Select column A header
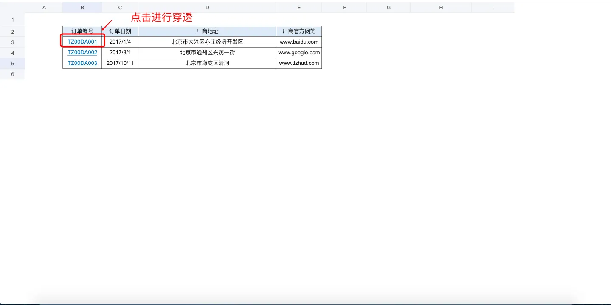Viewport: 611px width, 305px height. pyautogui.click(x=44, y=8)
